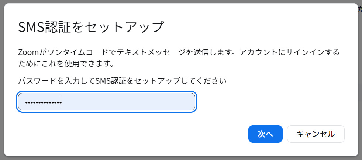This screenshot has width=362, height=160.
Task: Click the line ためにこれを使用できます。
Action: pyautogui.click(x=65, y=64)
